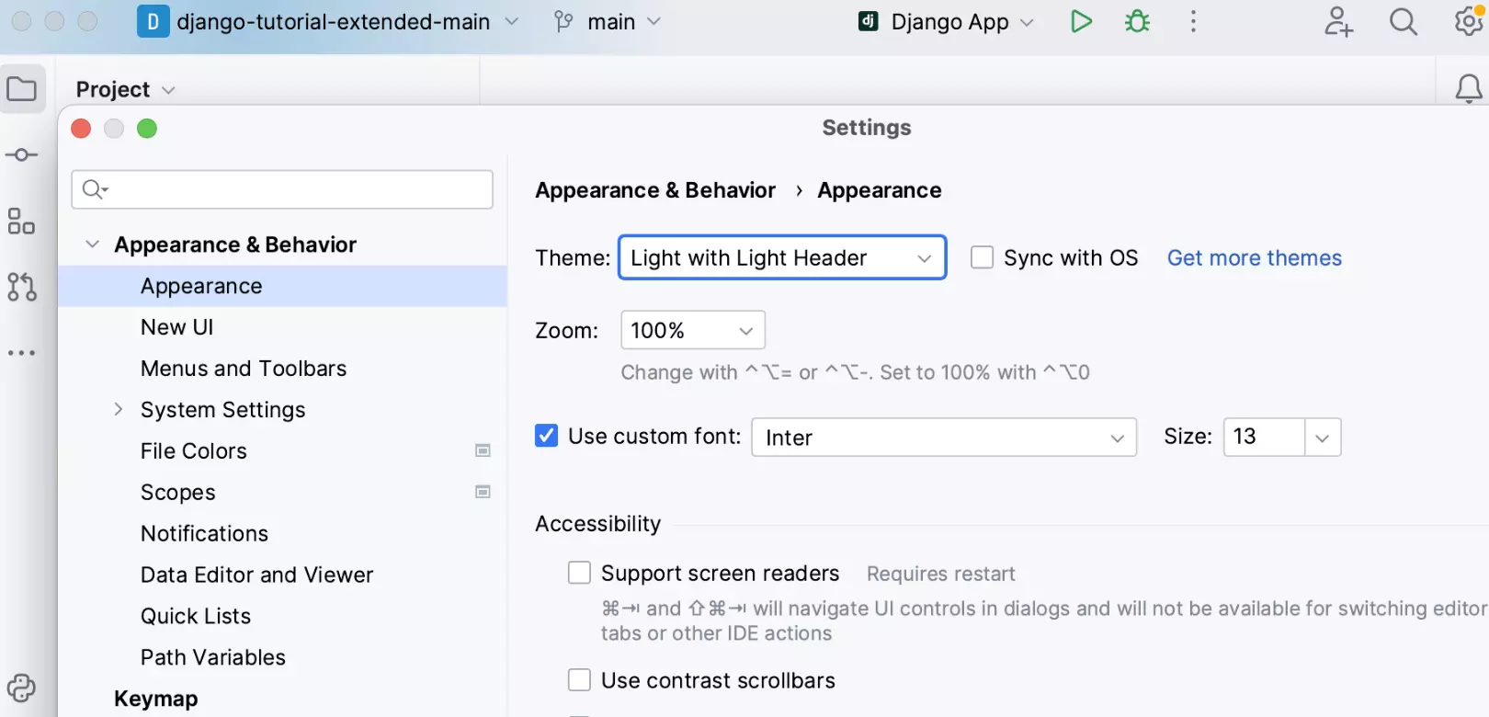Select Menus and Toolbars settings page

point(244,369)
